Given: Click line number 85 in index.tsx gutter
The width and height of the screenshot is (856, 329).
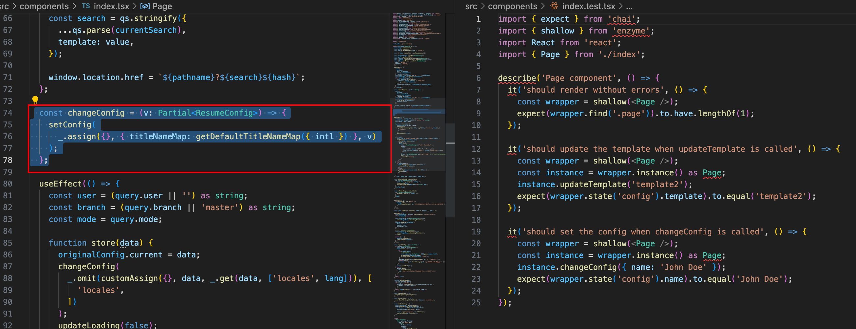Looking at the screenshot, I should pyautogui.click(x=8, y=243).
